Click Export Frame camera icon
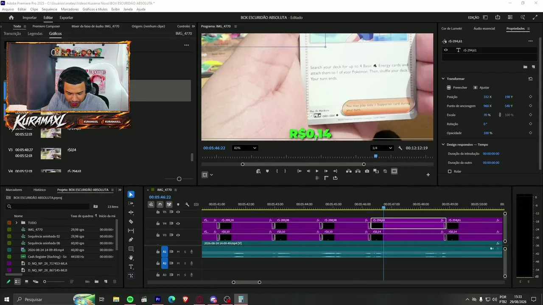543x305 pixels. pyautogui.click(x=367, y=171)
